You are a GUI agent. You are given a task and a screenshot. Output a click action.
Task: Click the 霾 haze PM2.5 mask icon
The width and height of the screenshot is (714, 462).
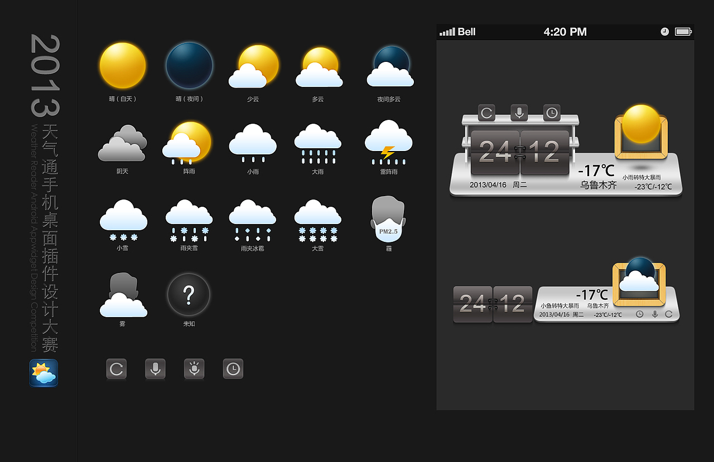point(388,219)
